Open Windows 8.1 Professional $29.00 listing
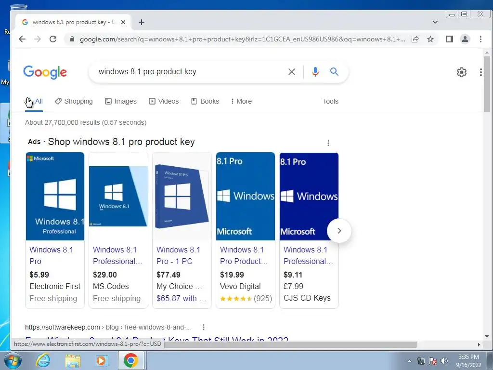Image resolution: width=493 pixels, height=370 pixels. coord(117,255)
